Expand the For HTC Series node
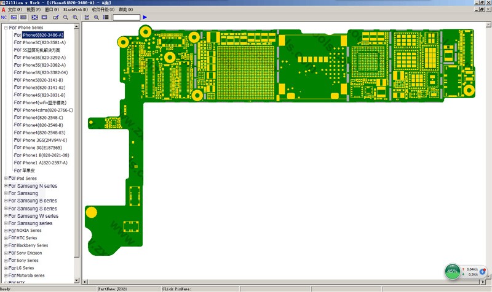Viewport: 492px width, 292px height. tap(6, 238)
